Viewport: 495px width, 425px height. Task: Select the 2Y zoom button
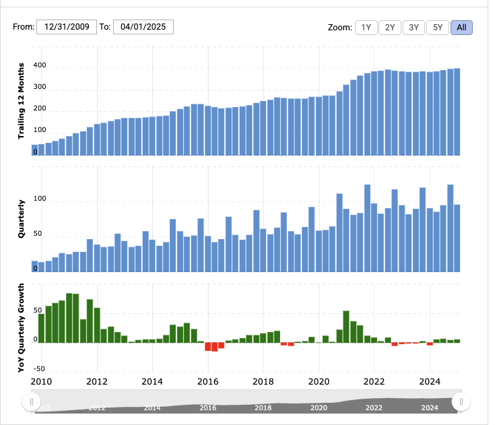coord(390,28)
